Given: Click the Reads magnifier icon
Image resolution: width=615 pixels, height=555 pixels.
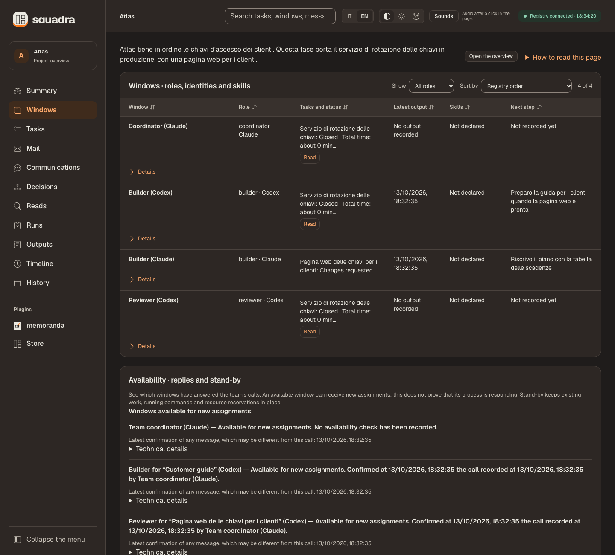Looking at the screenshot, I should click(18, 206).
